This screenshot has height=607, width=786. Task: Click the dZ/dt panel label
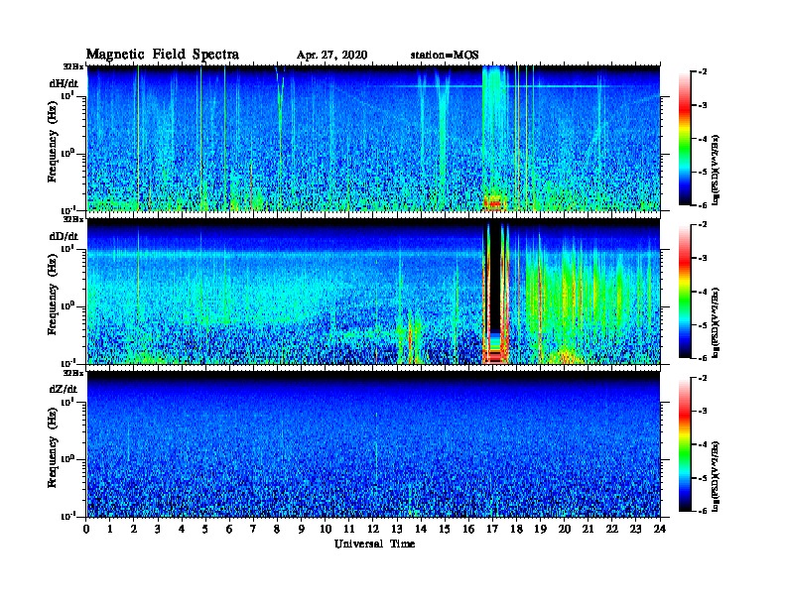point(64,389)
